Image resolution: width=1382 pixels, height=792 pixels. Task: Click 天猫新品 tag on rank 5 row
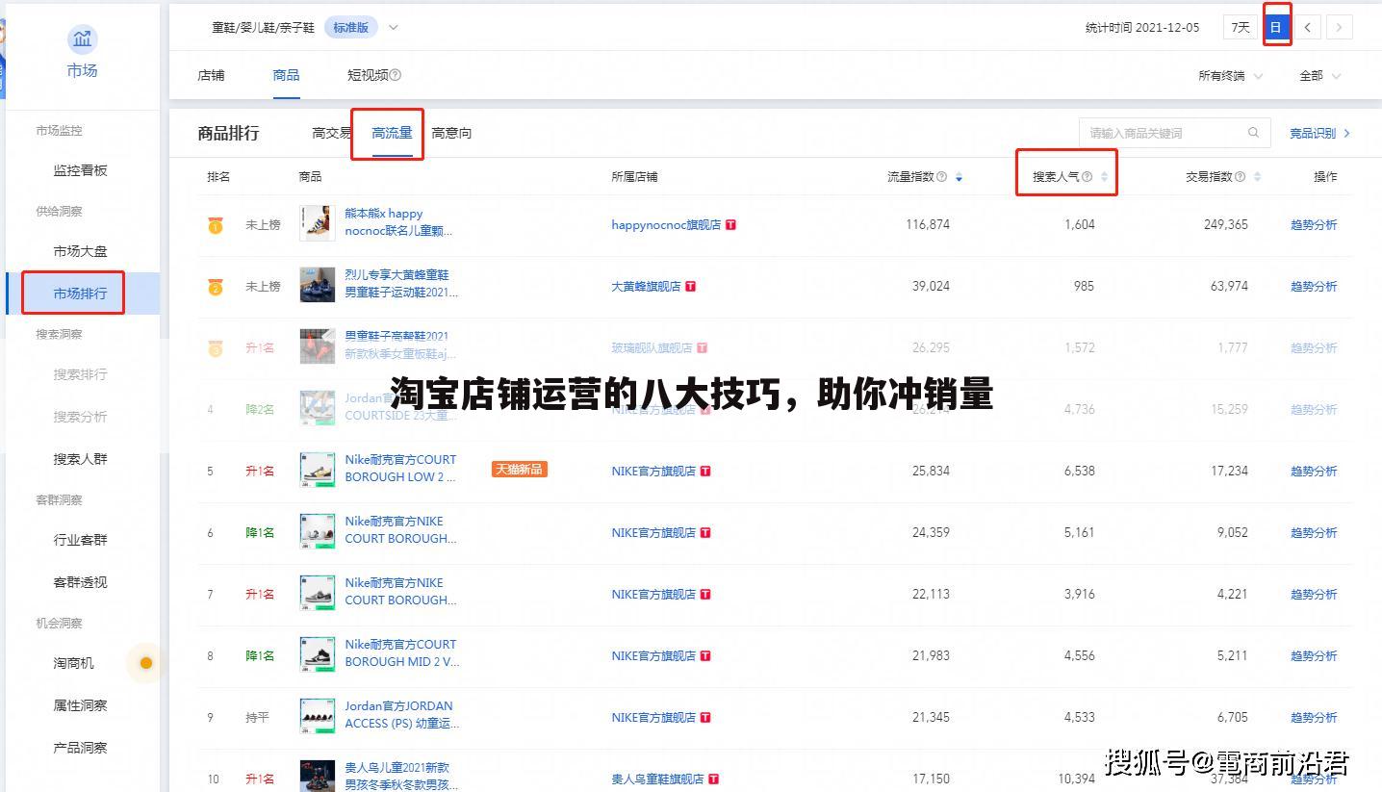pos(519,470)
